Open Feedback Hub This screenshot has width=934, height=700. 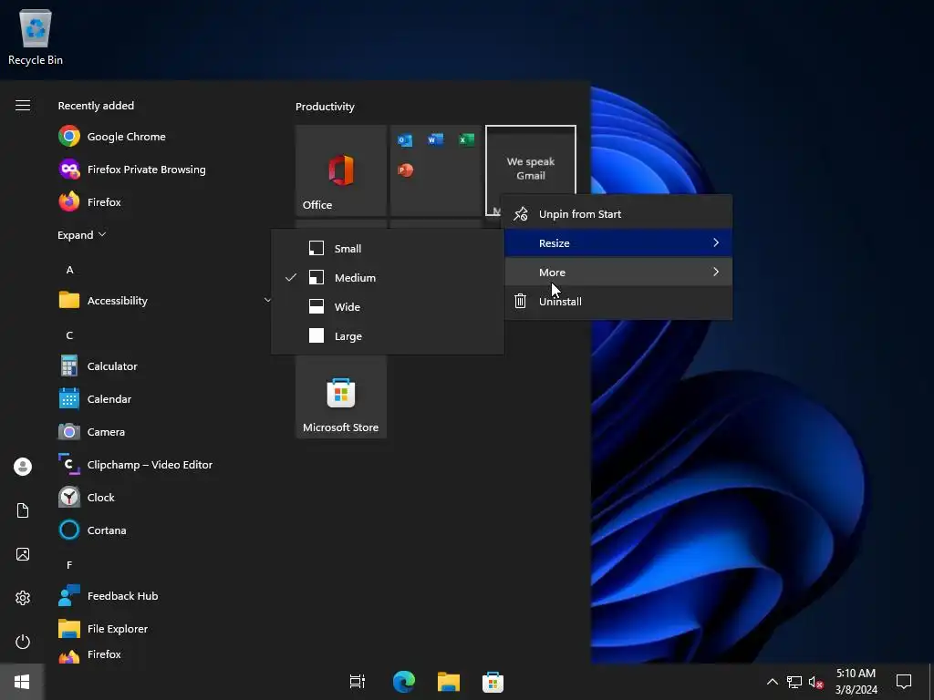109,595
